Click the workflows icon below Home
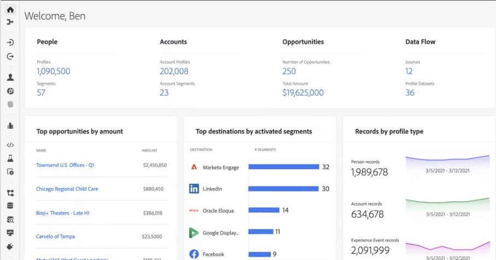496x260 pixels. pos(10,22)
